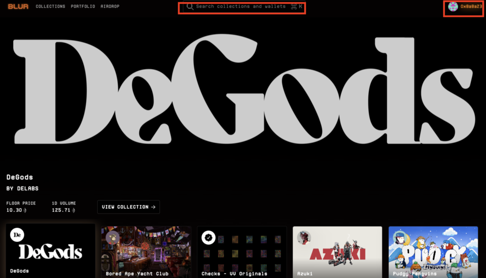This screenshot has width=486, height=278.
Task: Click the ETH symbol beside 1D volume
Action: click(74, 210)
